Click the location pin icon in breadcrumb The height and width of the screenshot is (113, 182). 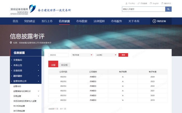click(x=11, y=43)
